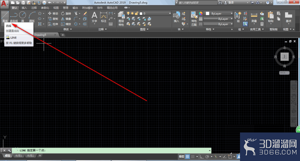
Task: Expand the 图层 (Layers) panel
Action: [x=144, y=29]
